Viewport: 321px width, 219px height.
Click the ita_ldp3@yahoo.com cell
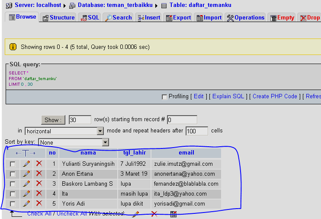click(186, 193)
